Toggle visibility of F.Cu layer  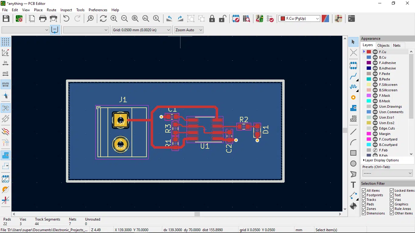pyautogui.click(x=375, y=52)
